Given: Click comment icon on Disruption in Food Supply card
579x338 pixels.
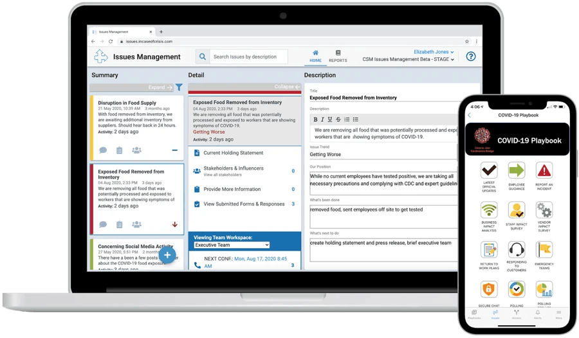Looking at the screenshot, I should tap(103, 150).
